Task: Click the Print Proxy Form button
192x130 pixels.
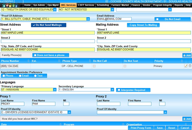Action: tap(141, 128)
